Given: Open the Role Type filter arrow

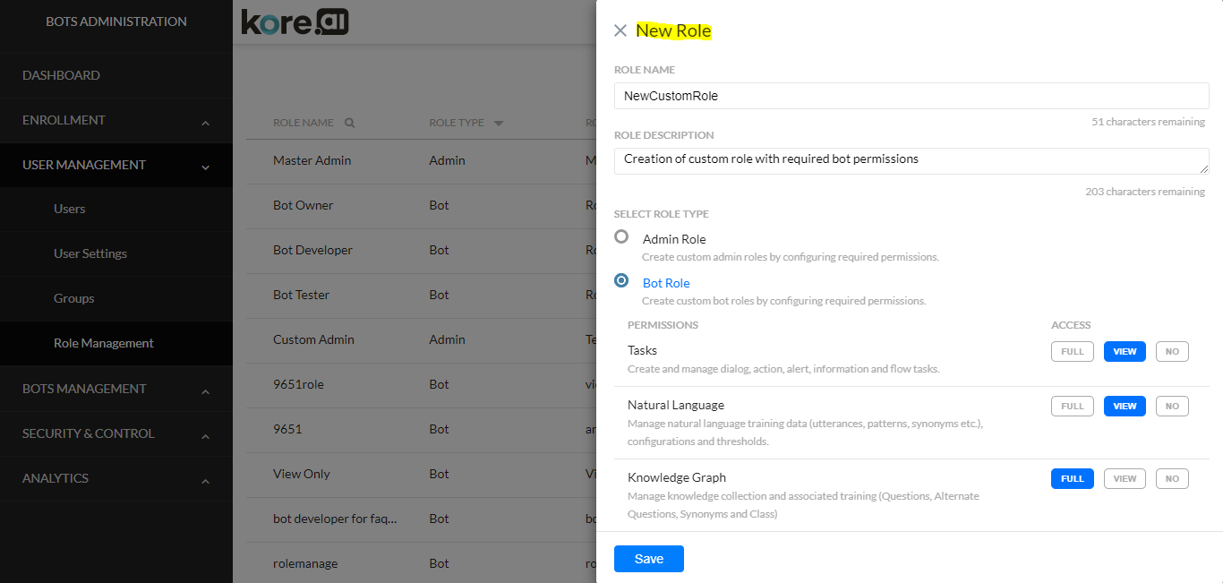Looking at the screenshot, I should point(499,123).
